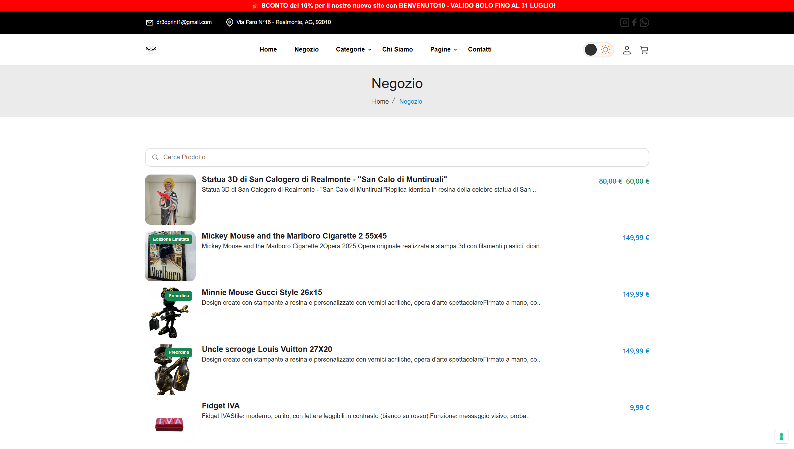Open the Contatti menu item
Image resolution: width=794 pixels, height=449 pixels.
point(480,49)
